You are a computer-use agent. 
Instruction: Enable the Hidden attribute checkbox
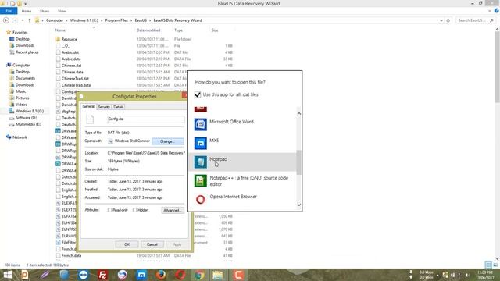point(135,210)
